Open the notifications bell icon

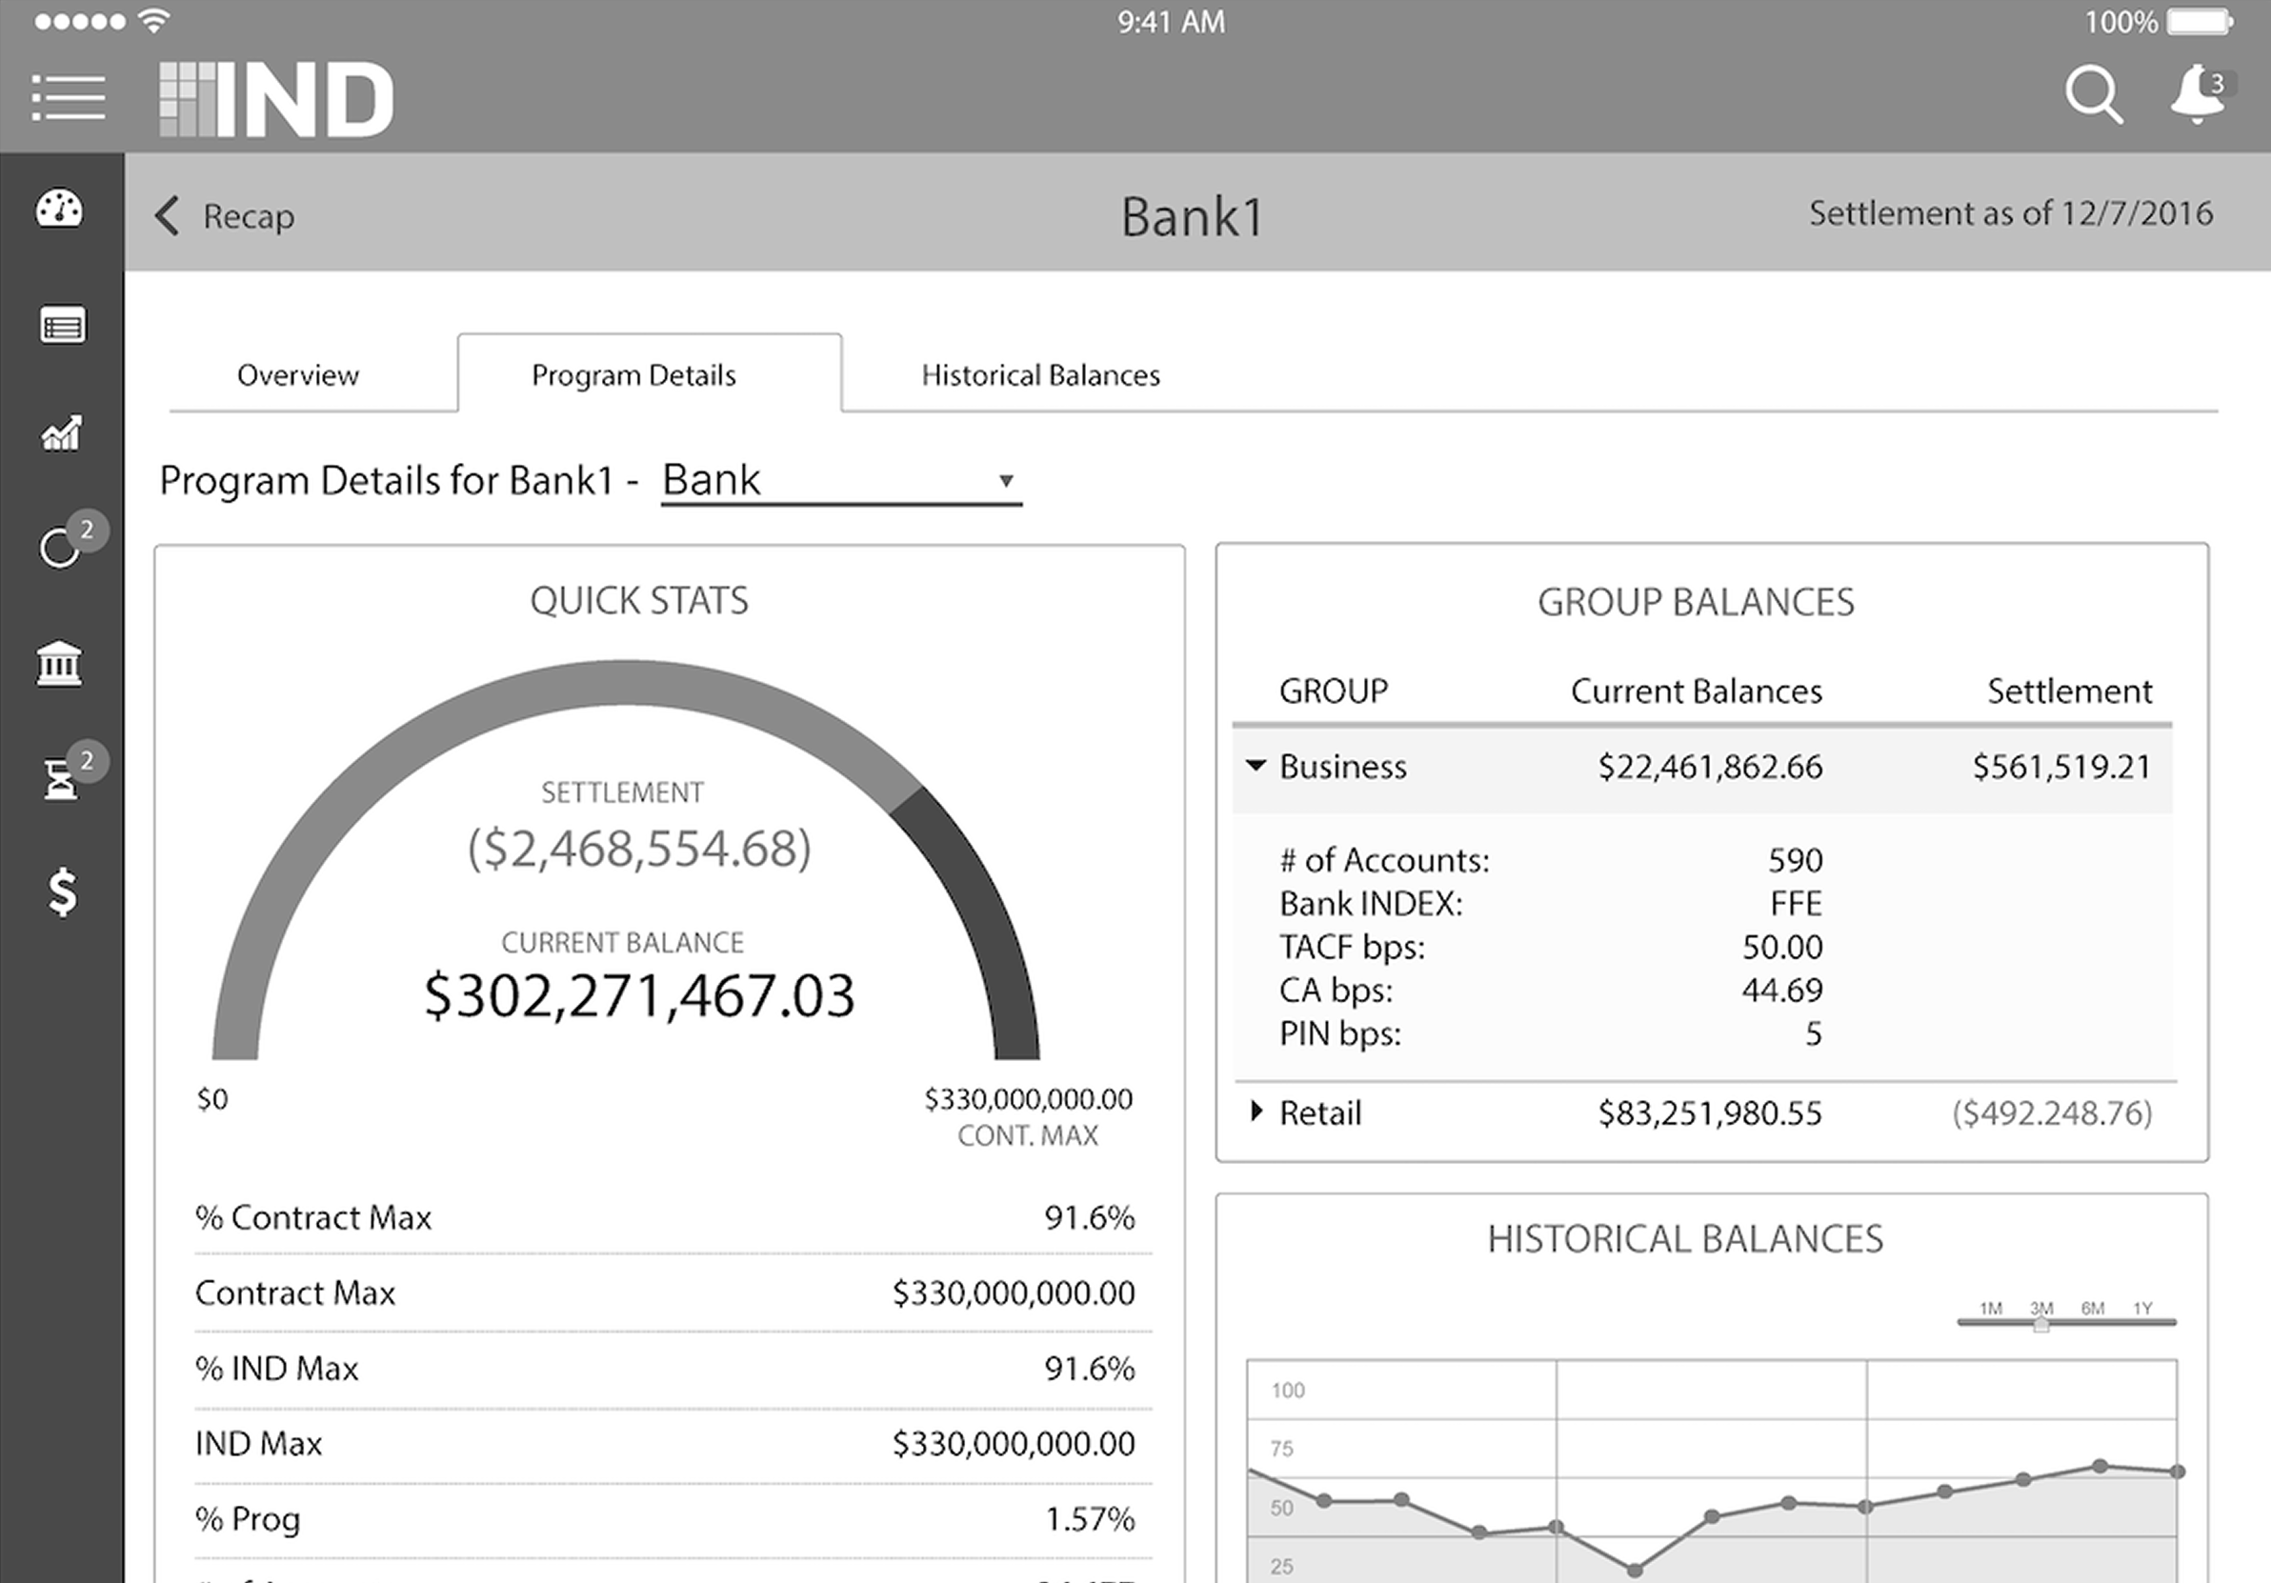(x=2198, y=95)
